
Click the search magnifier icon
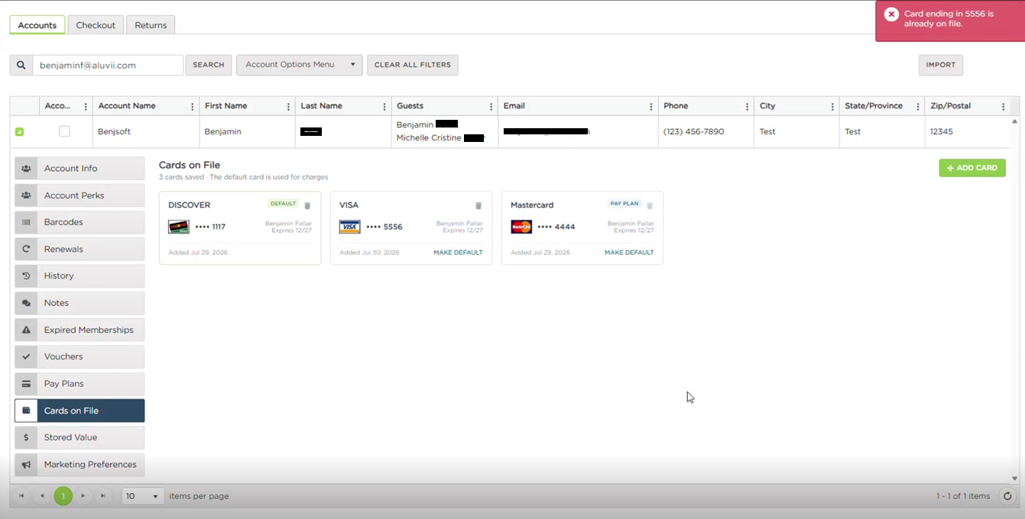pos(21,65)
